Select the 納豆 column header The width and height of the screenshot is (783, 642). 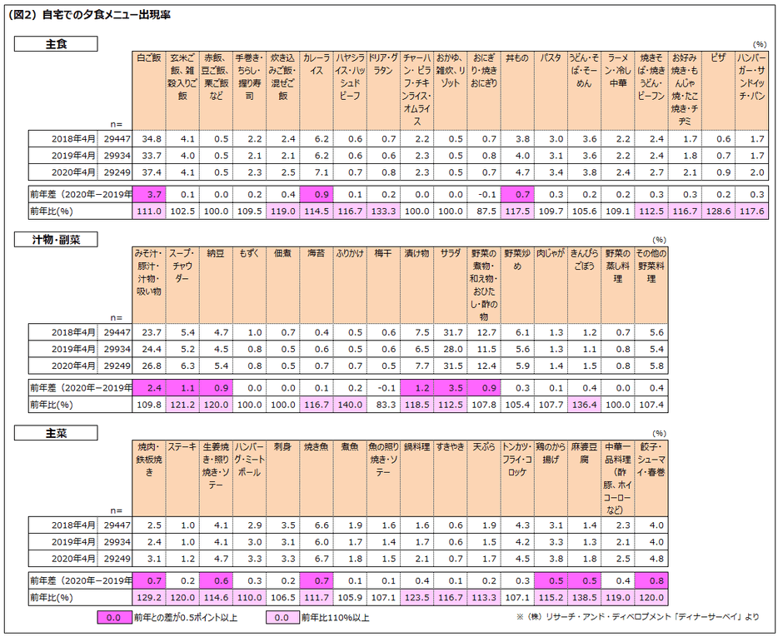(216, 285)
